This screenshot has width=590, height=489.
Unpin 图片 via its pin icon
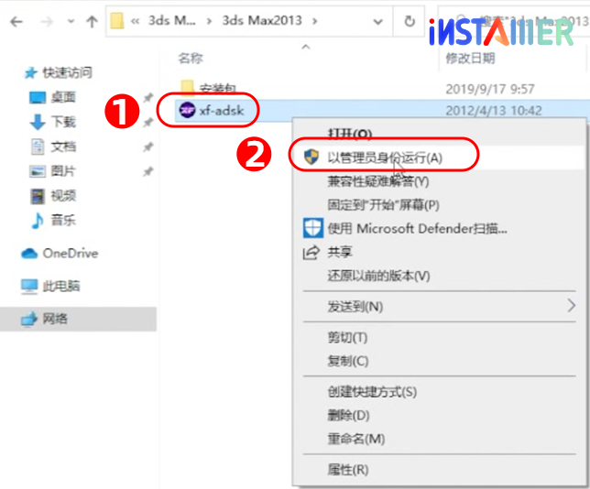coord(147,172)
